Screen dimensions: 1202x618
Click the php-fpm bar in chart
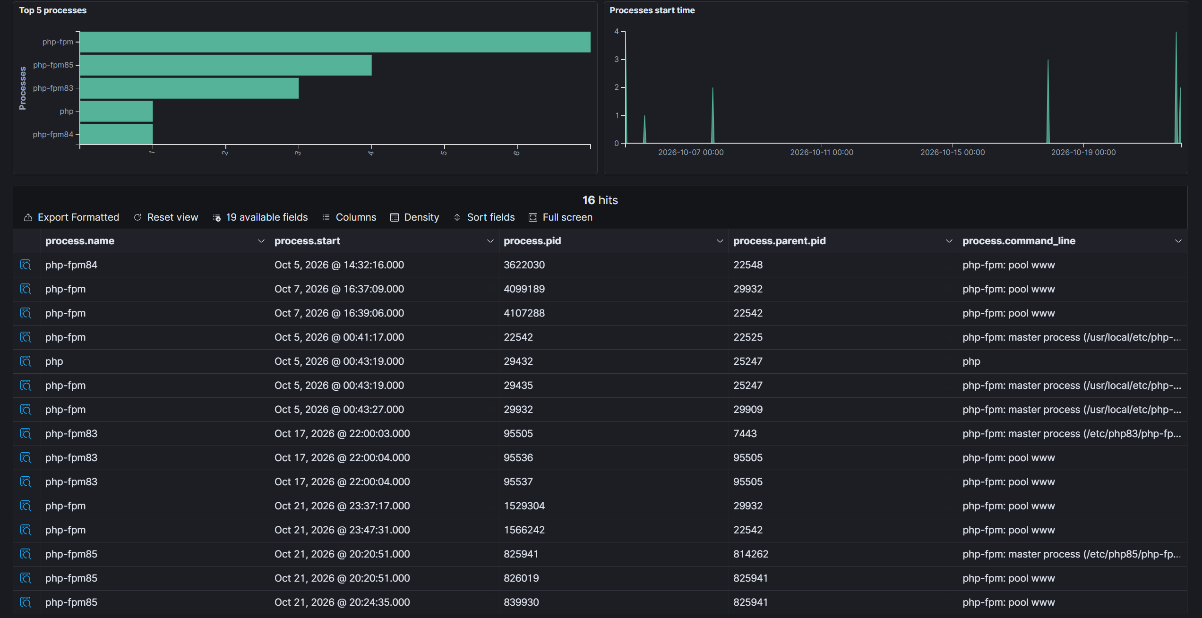point(335,42)
